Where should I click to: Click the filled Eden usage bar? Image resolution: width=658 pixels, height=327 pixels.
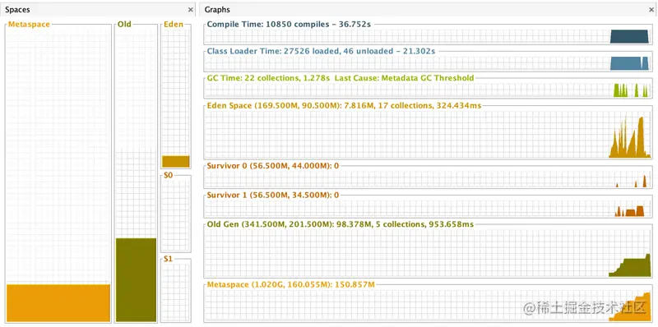pos(176,161)
